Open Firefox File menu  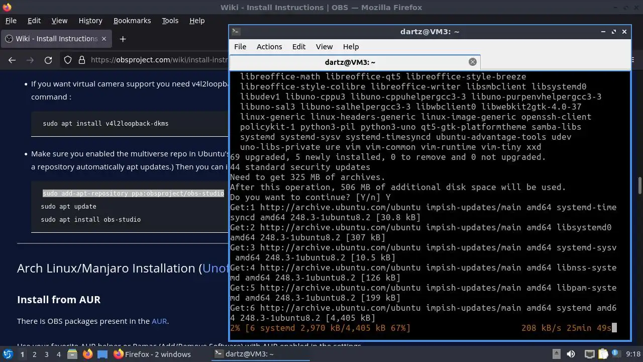[11, 21]
